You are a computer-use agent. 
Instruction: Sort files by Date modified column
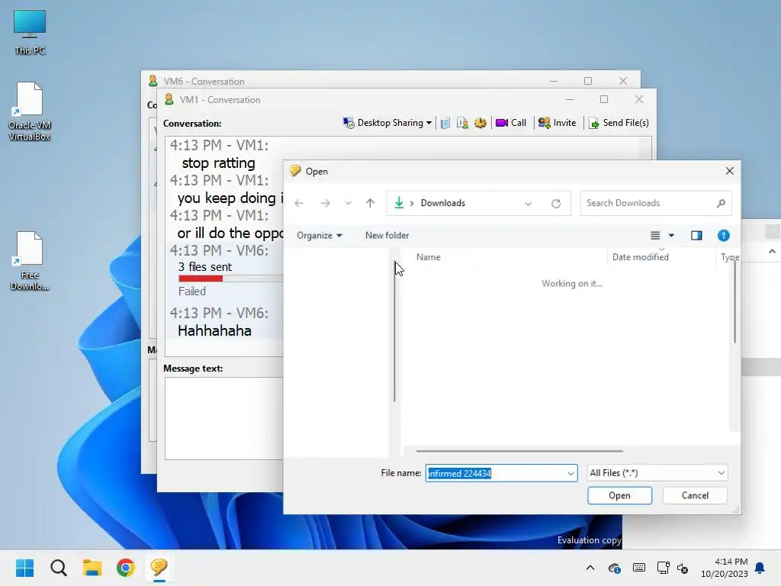[640, 257]
